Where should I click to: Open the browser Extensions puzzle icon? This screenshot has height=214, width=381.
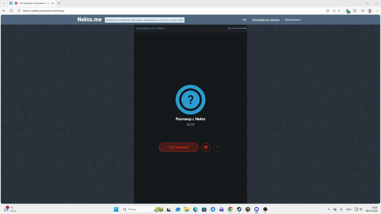[x=355, y=11]
